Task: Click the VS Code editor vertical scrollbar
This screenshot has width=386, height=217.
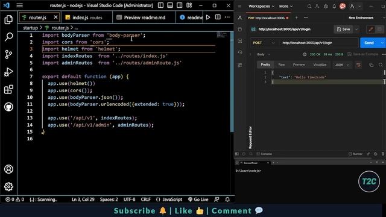Action: point(232,82)
